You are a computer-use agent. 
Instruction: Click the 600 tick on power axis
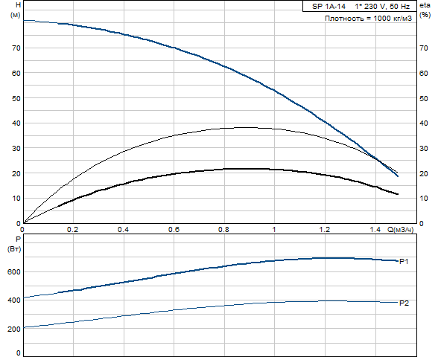(14, 272)
